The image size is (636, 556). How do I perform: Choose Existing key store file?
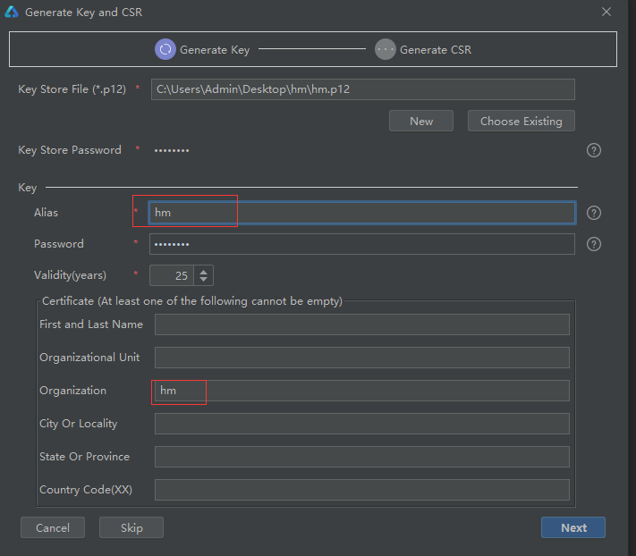[522, 121]
